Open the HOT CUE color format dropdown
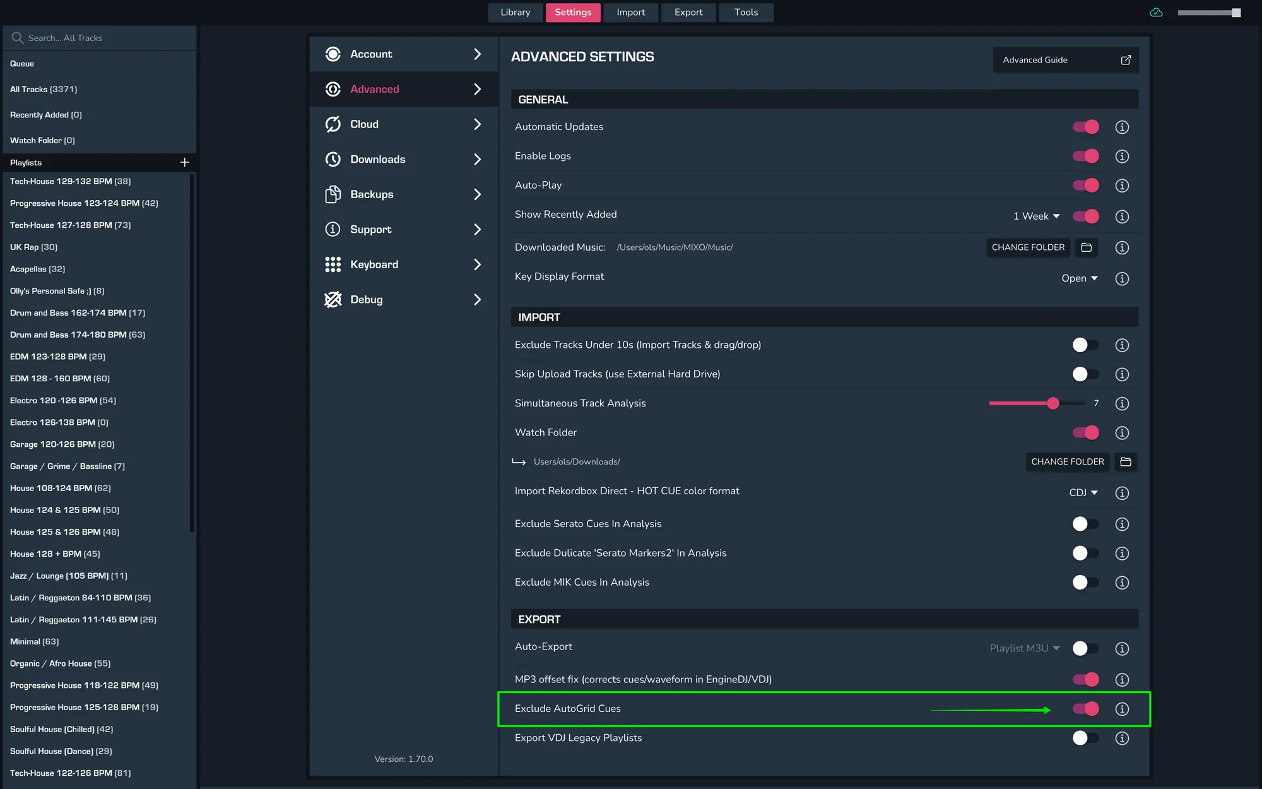 1083,492
